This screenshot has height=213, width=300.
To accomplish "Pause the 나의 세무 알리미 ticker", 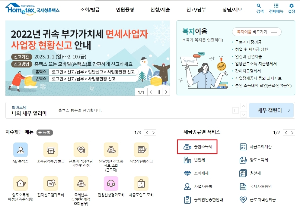I will pos(235,110).
